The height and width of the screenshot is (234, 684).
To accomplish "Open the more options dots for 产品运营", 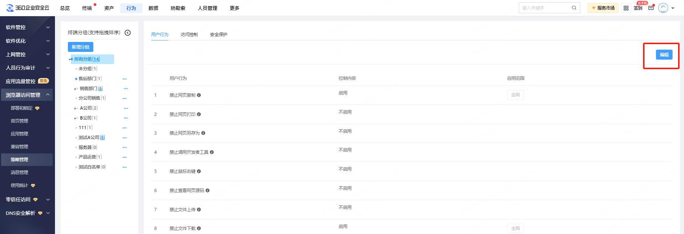I will point(125,157).
